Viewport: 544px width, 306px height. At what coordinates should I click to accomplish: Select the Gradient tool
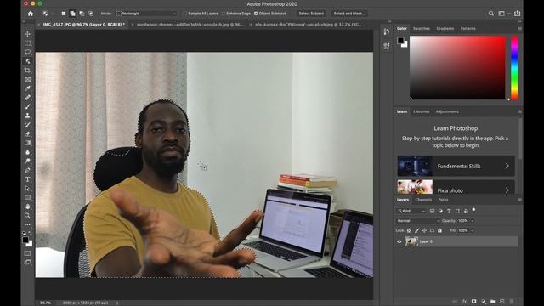[x=28, y=143]
